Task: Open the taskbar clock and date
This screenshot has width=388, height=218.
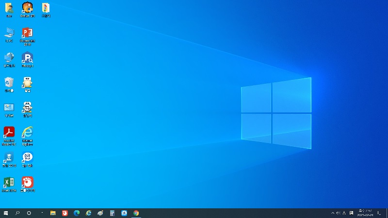Action: [x=365, y=213]
